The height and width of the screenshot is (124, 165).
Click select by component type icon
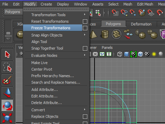(98, 13)
